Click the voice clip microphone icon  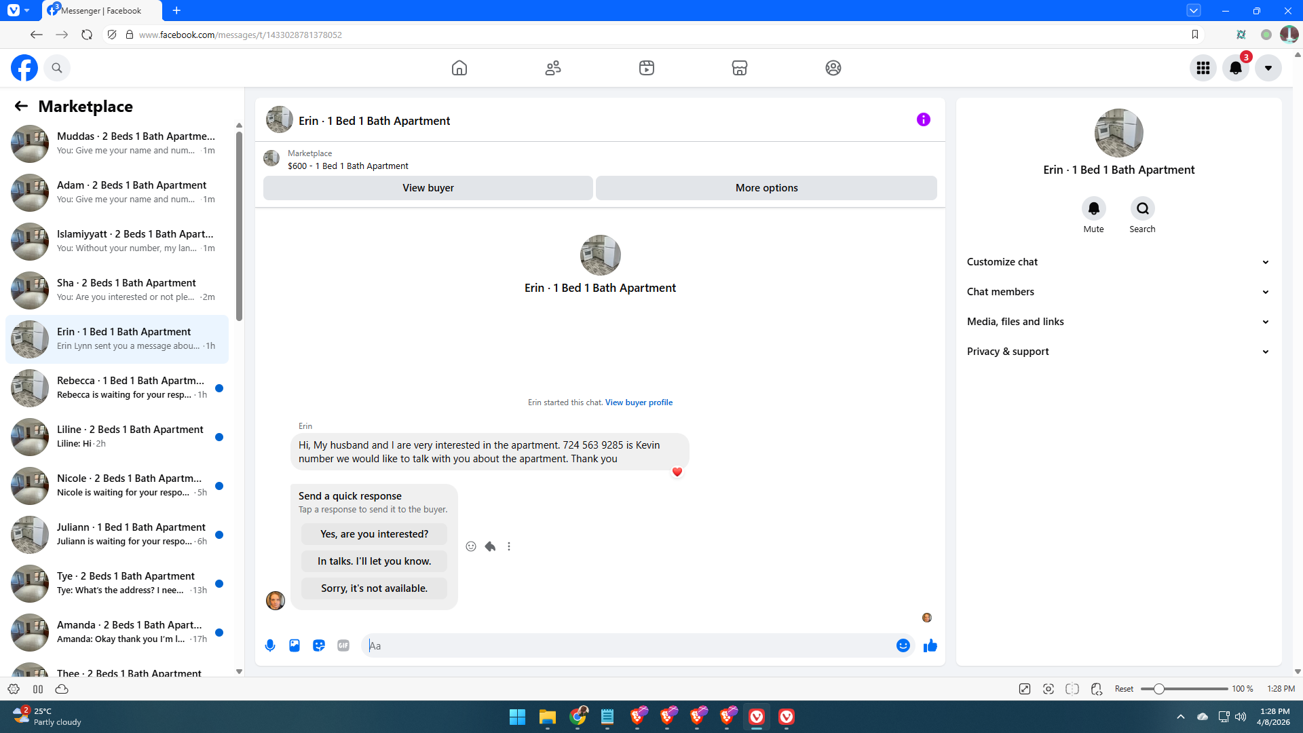pyautogui.click(x=270, y=645)
